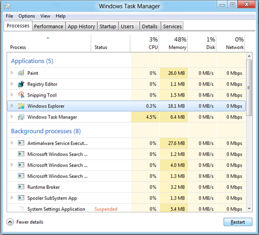The height and width of the screenshot is (235, 259).
Task: Select the Applications (5) group header
Action: tap(32, 61)
